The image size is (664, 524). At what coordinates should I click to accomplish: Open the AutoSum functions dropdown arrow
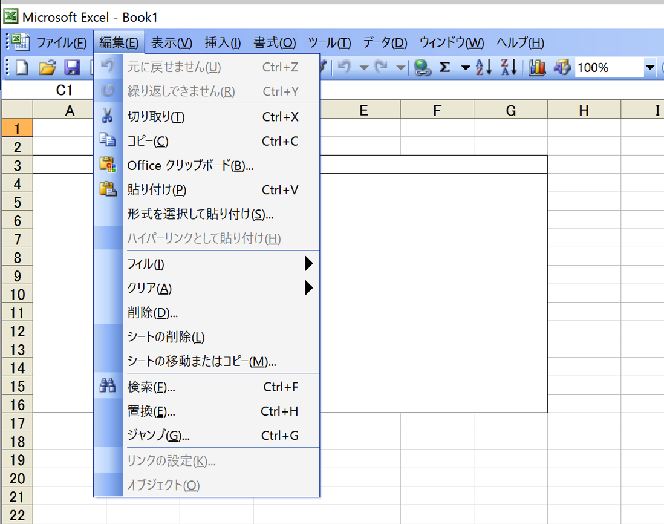point(466,67)
